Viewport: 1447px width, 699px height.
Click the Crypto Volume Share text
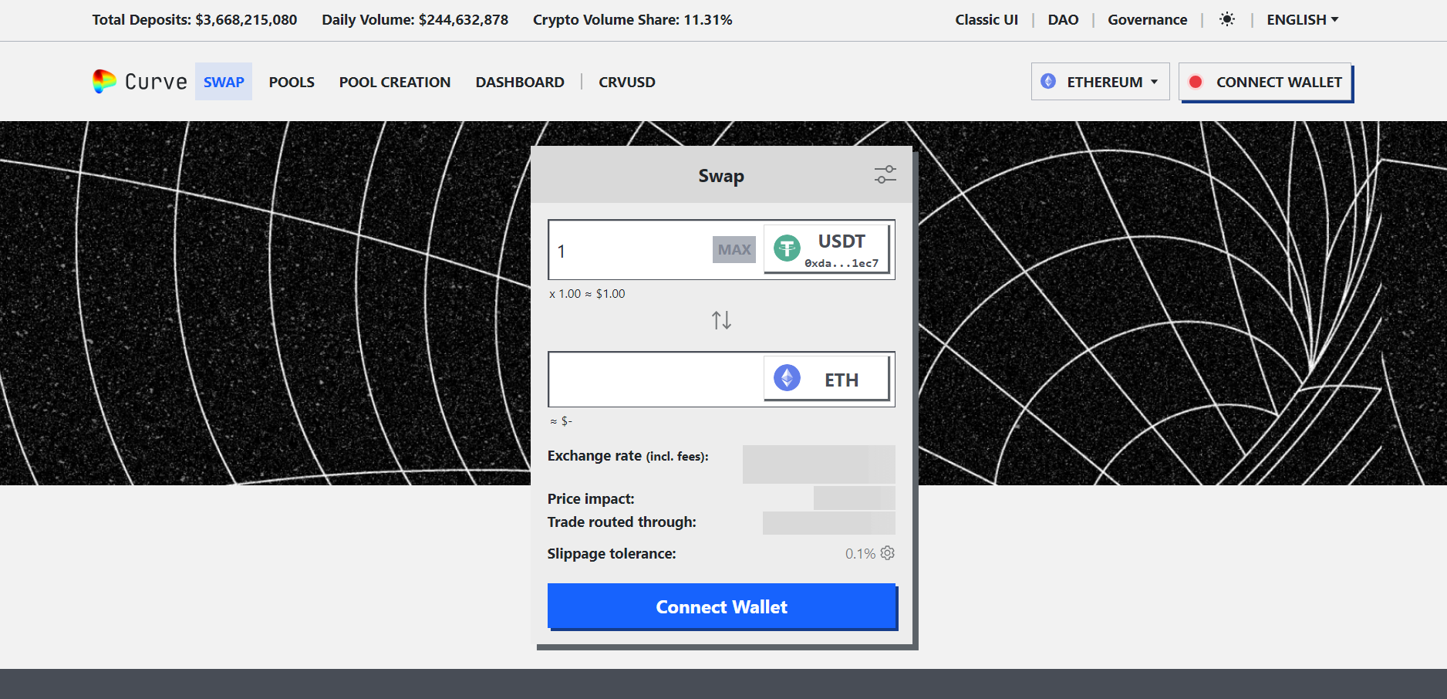point(632,19)
